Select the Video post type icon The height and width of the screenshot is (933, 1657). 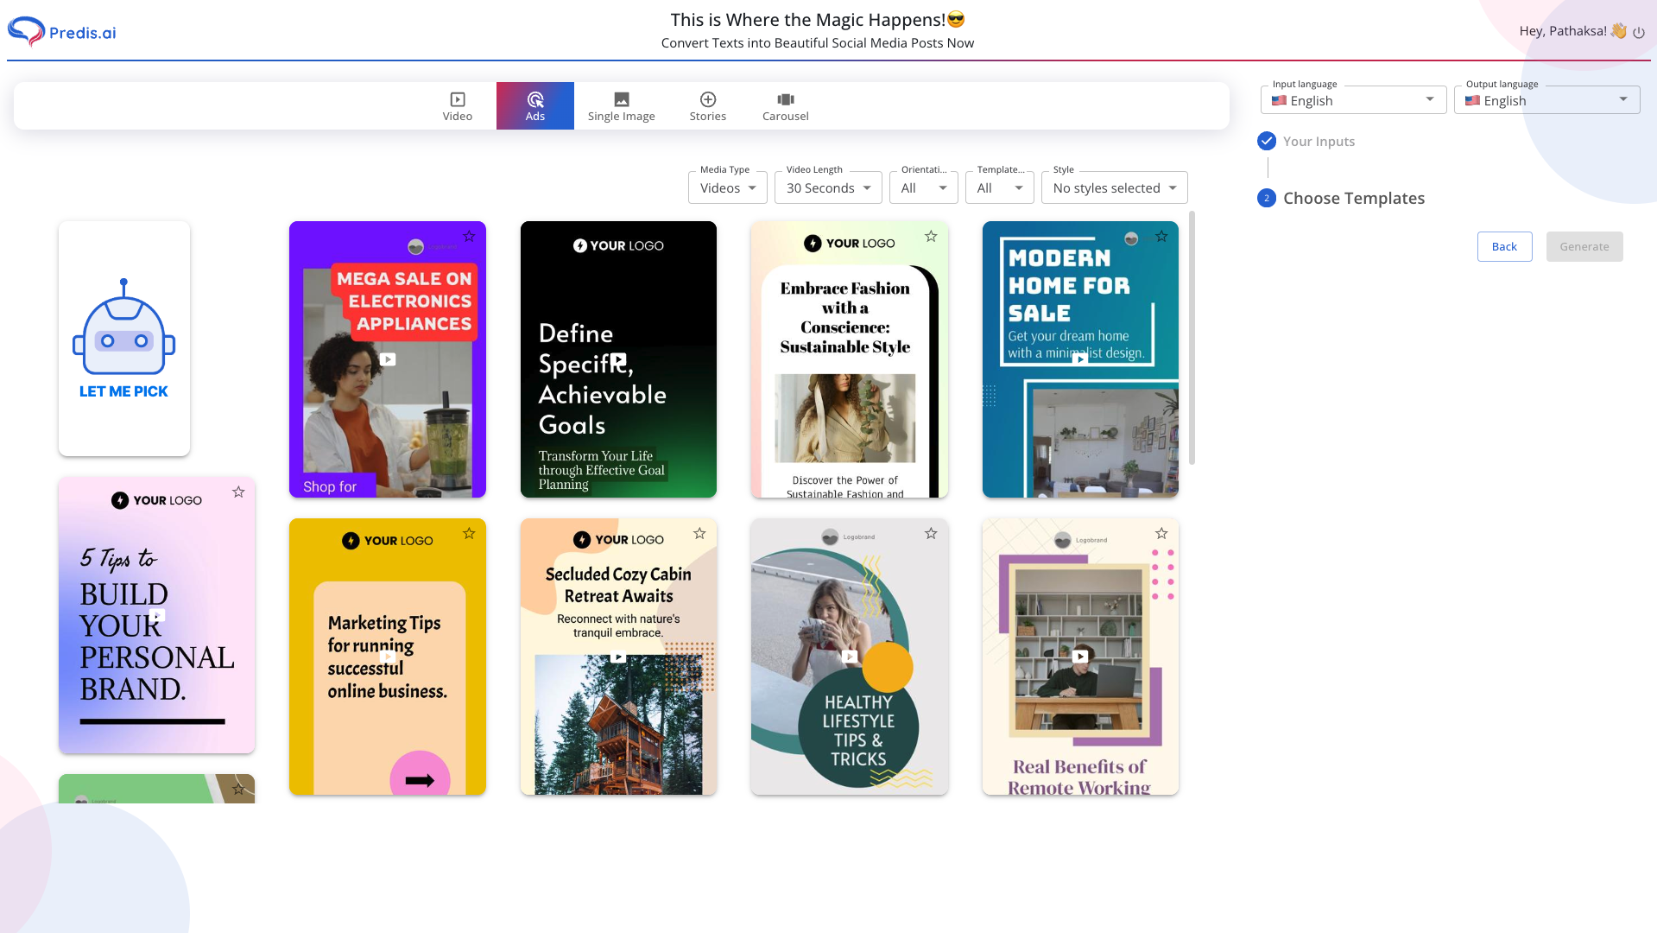coord(457,98)
